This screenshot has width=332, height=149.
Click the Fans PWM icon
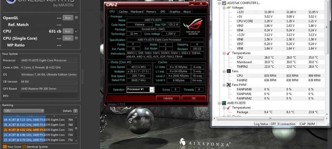click(229, 85)
